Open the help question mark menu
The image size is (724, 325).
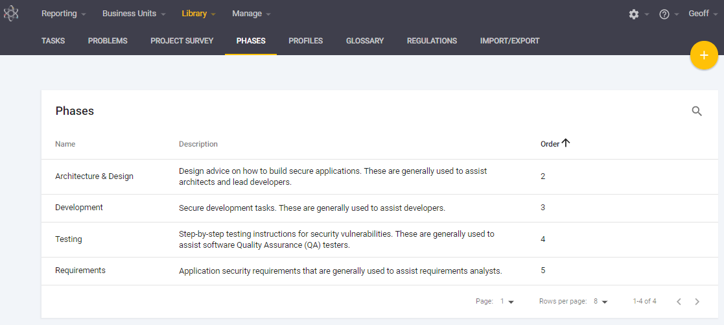664,14
